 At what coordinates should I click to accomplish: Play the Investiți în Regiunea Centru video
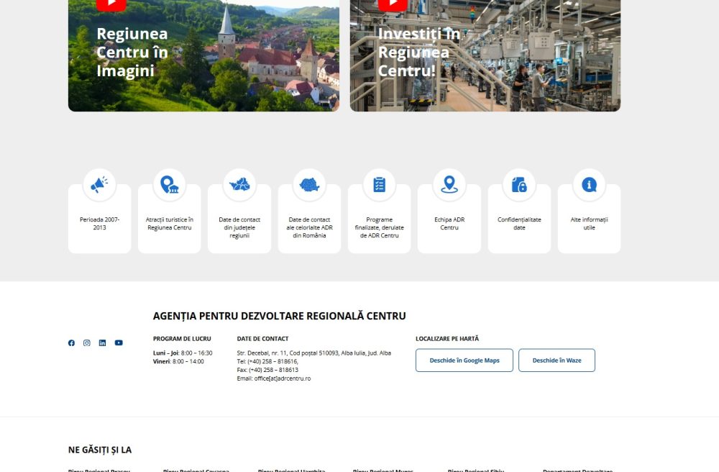click(393, 5)
